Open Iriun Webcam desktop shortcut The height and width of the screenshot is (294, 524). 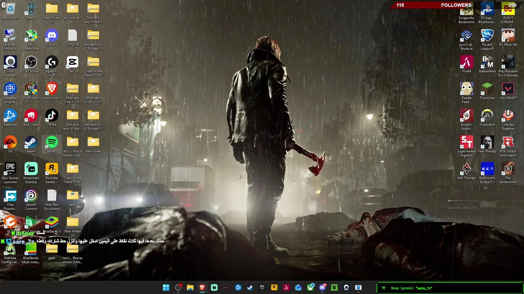point(10,67)
